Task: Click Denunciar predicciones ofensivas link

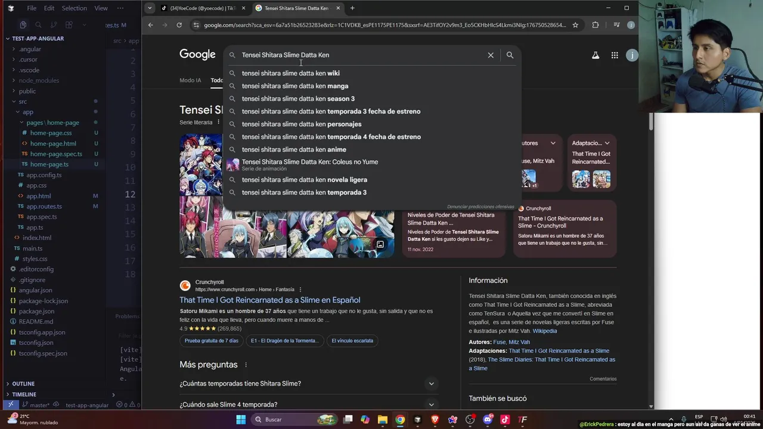Action: 480,206
